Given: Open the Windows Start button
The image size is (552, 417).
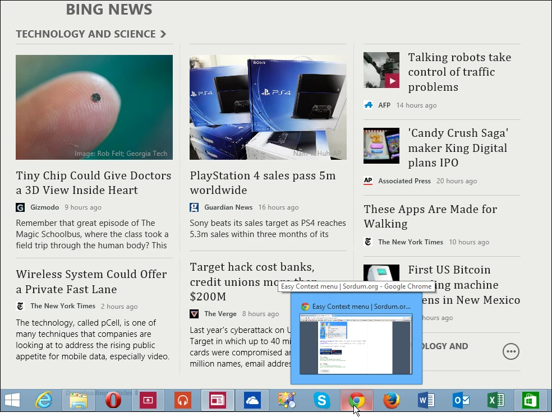Looking at the screenshot, I should coord(12,400).
